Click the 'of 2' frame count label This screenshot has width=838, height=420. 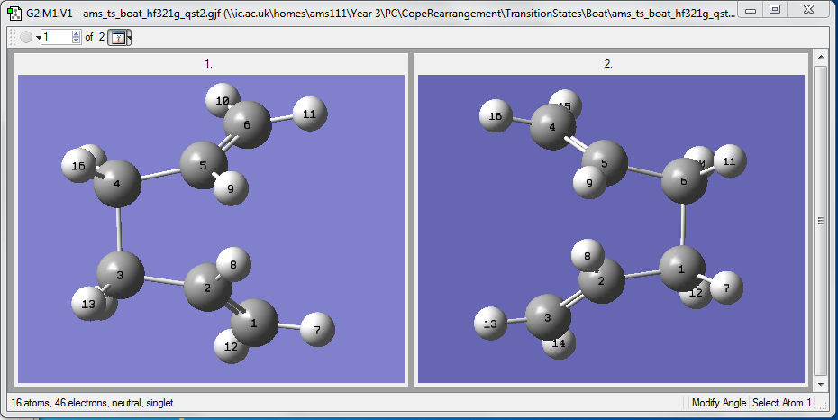point(96,37)
